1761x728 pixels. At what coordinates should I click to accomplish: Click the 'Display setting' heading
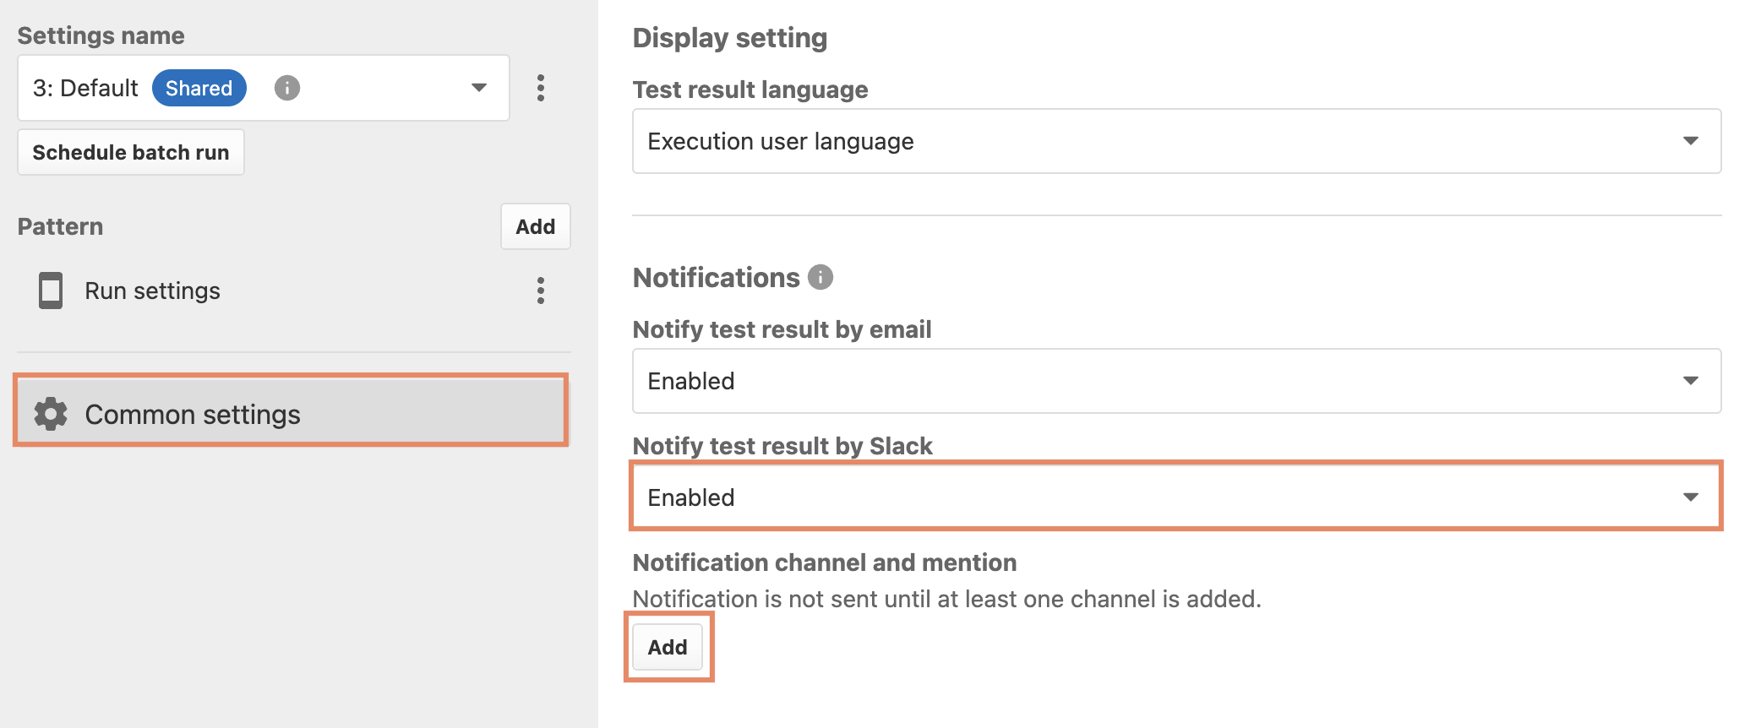(730, 38)
